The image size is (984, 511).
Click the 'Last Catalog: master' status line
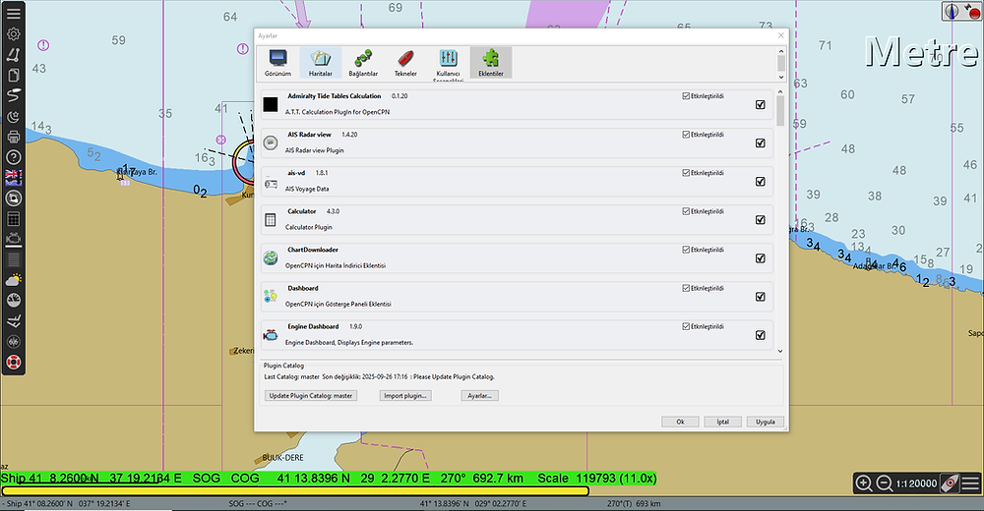[379, 376]
